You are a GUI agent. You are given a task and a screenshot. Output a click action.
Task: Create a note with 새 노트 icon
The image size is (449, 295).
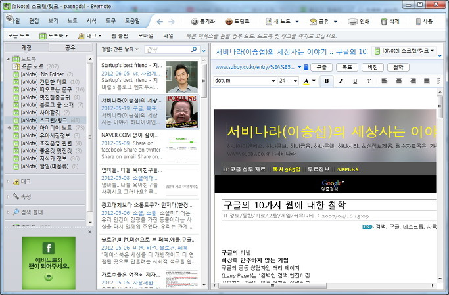(269, 22)
